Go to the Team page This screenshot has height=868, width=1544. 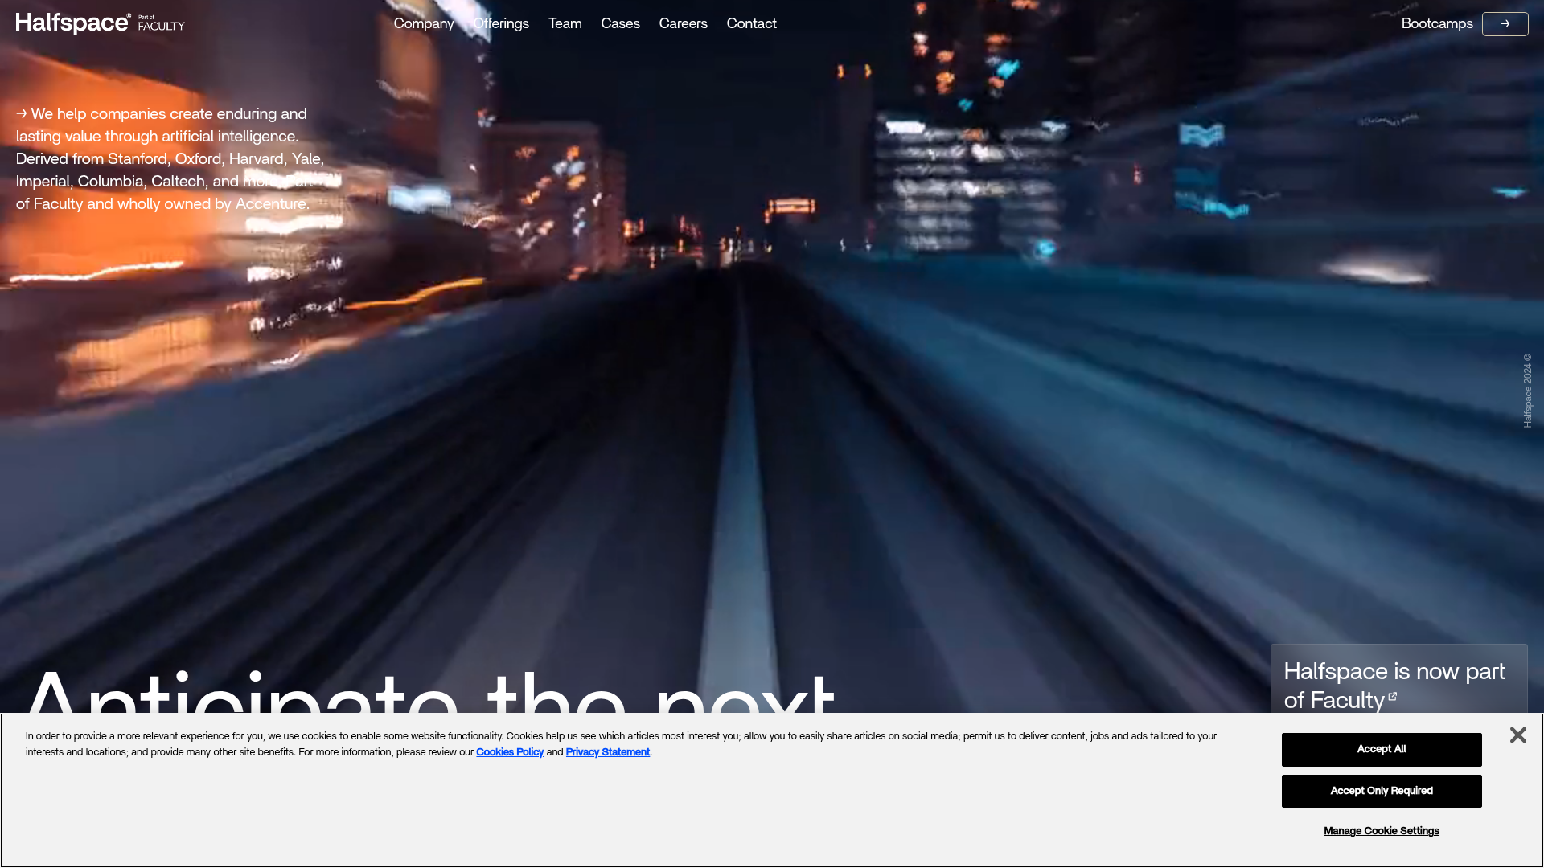click(565, 24)
